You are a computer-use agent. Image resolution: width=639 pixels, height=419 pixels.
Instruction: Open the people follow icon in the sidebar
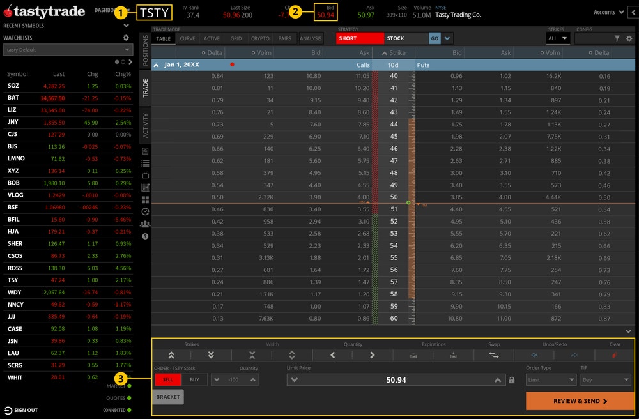pos(145,224)
